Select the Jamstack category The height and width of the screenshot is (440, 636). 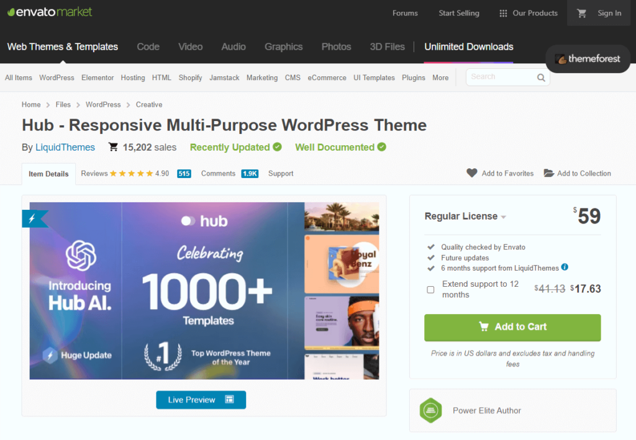click(x=224, y=78)
